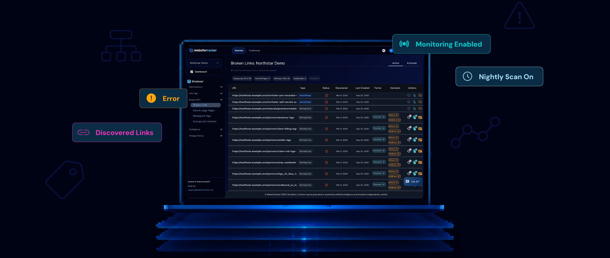
Task: Click the support@websitetracker.com email link
Action: click(x=201, y=190)
